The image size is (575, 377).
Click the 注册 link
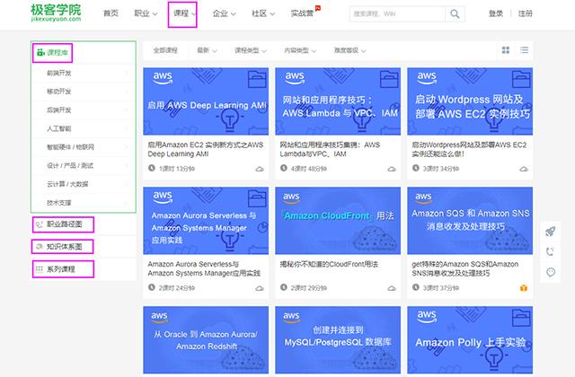(525, 13)
